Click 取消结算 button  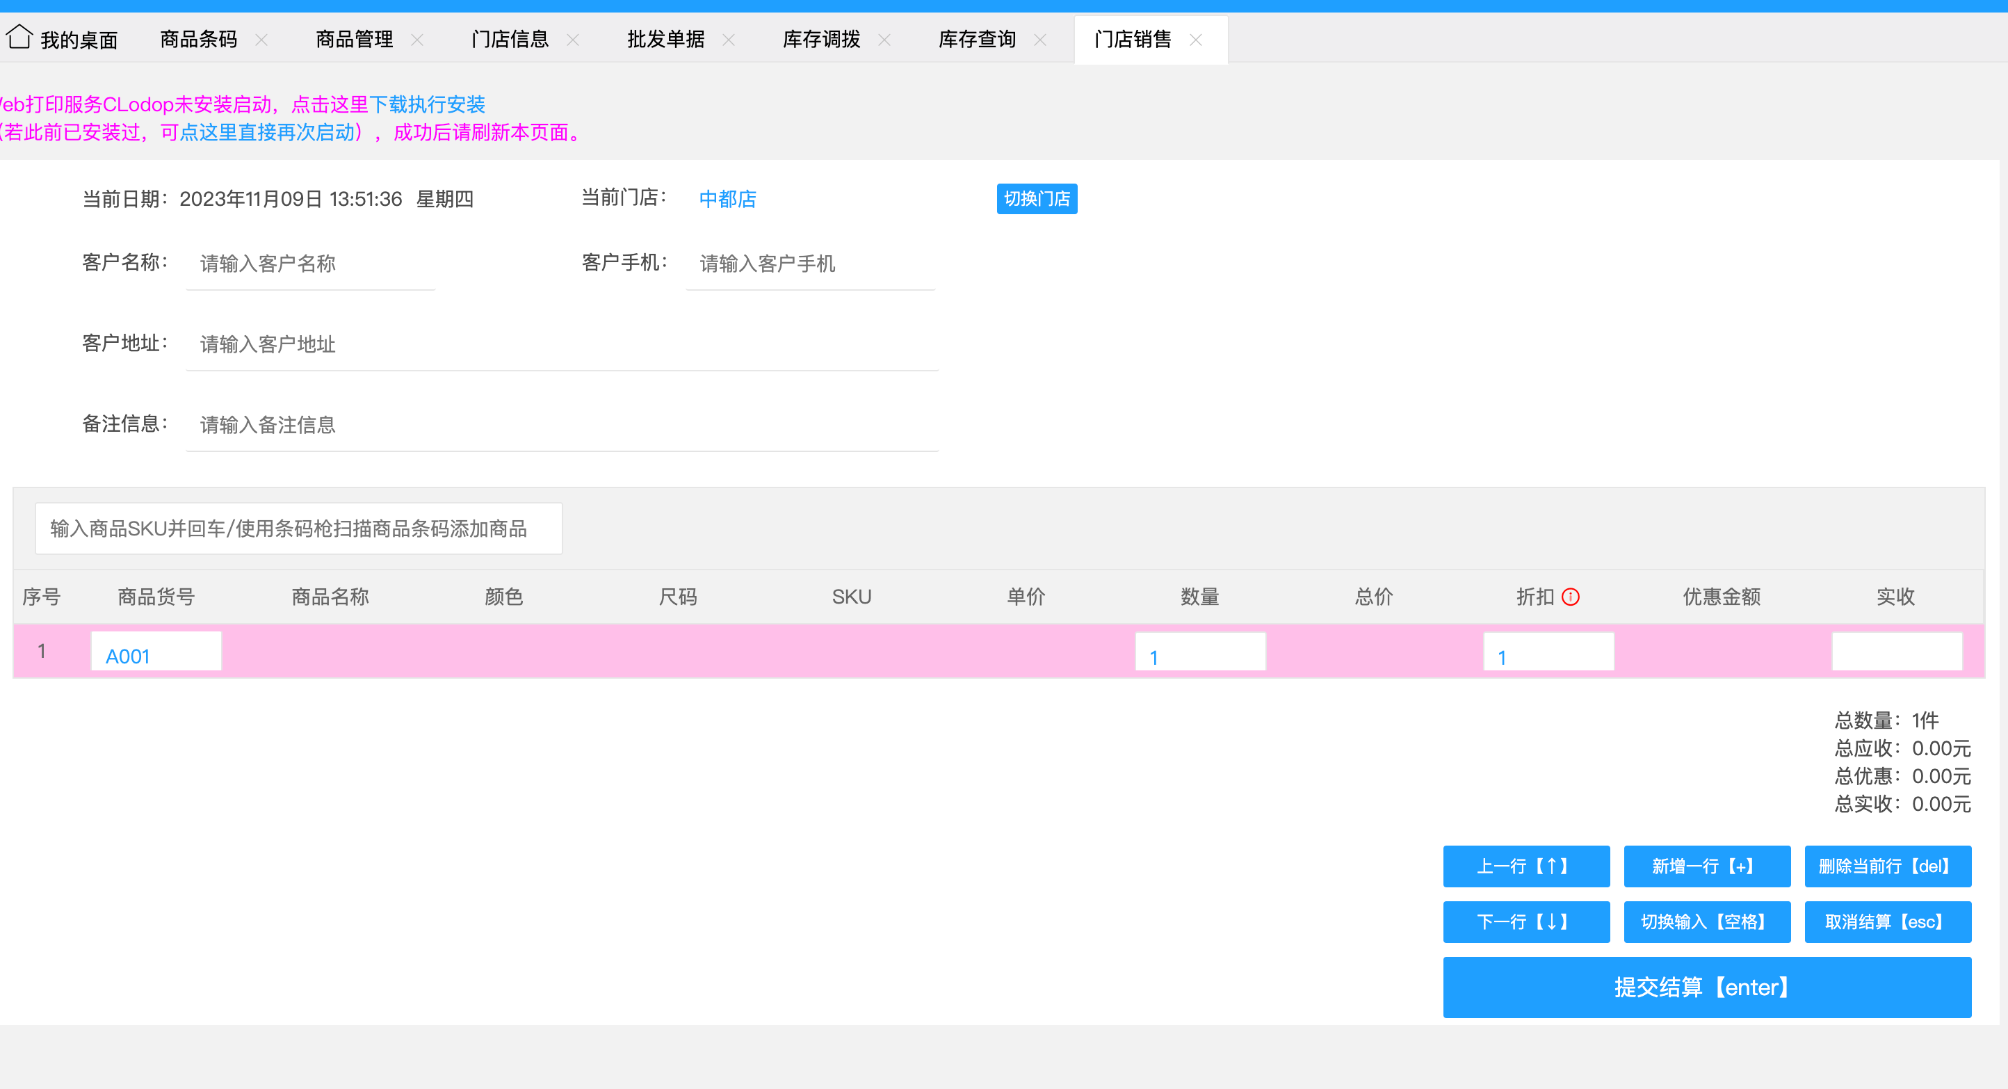click(1888, 922)
